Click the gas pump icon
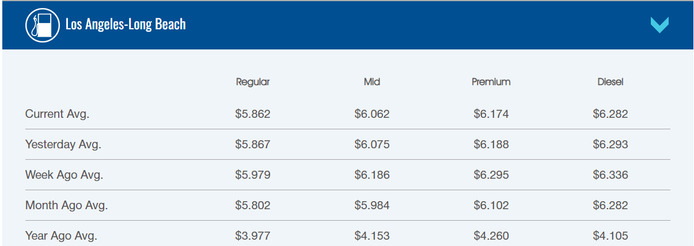The image size is (694, 246). pyautogui.click(x=43, y=25)
